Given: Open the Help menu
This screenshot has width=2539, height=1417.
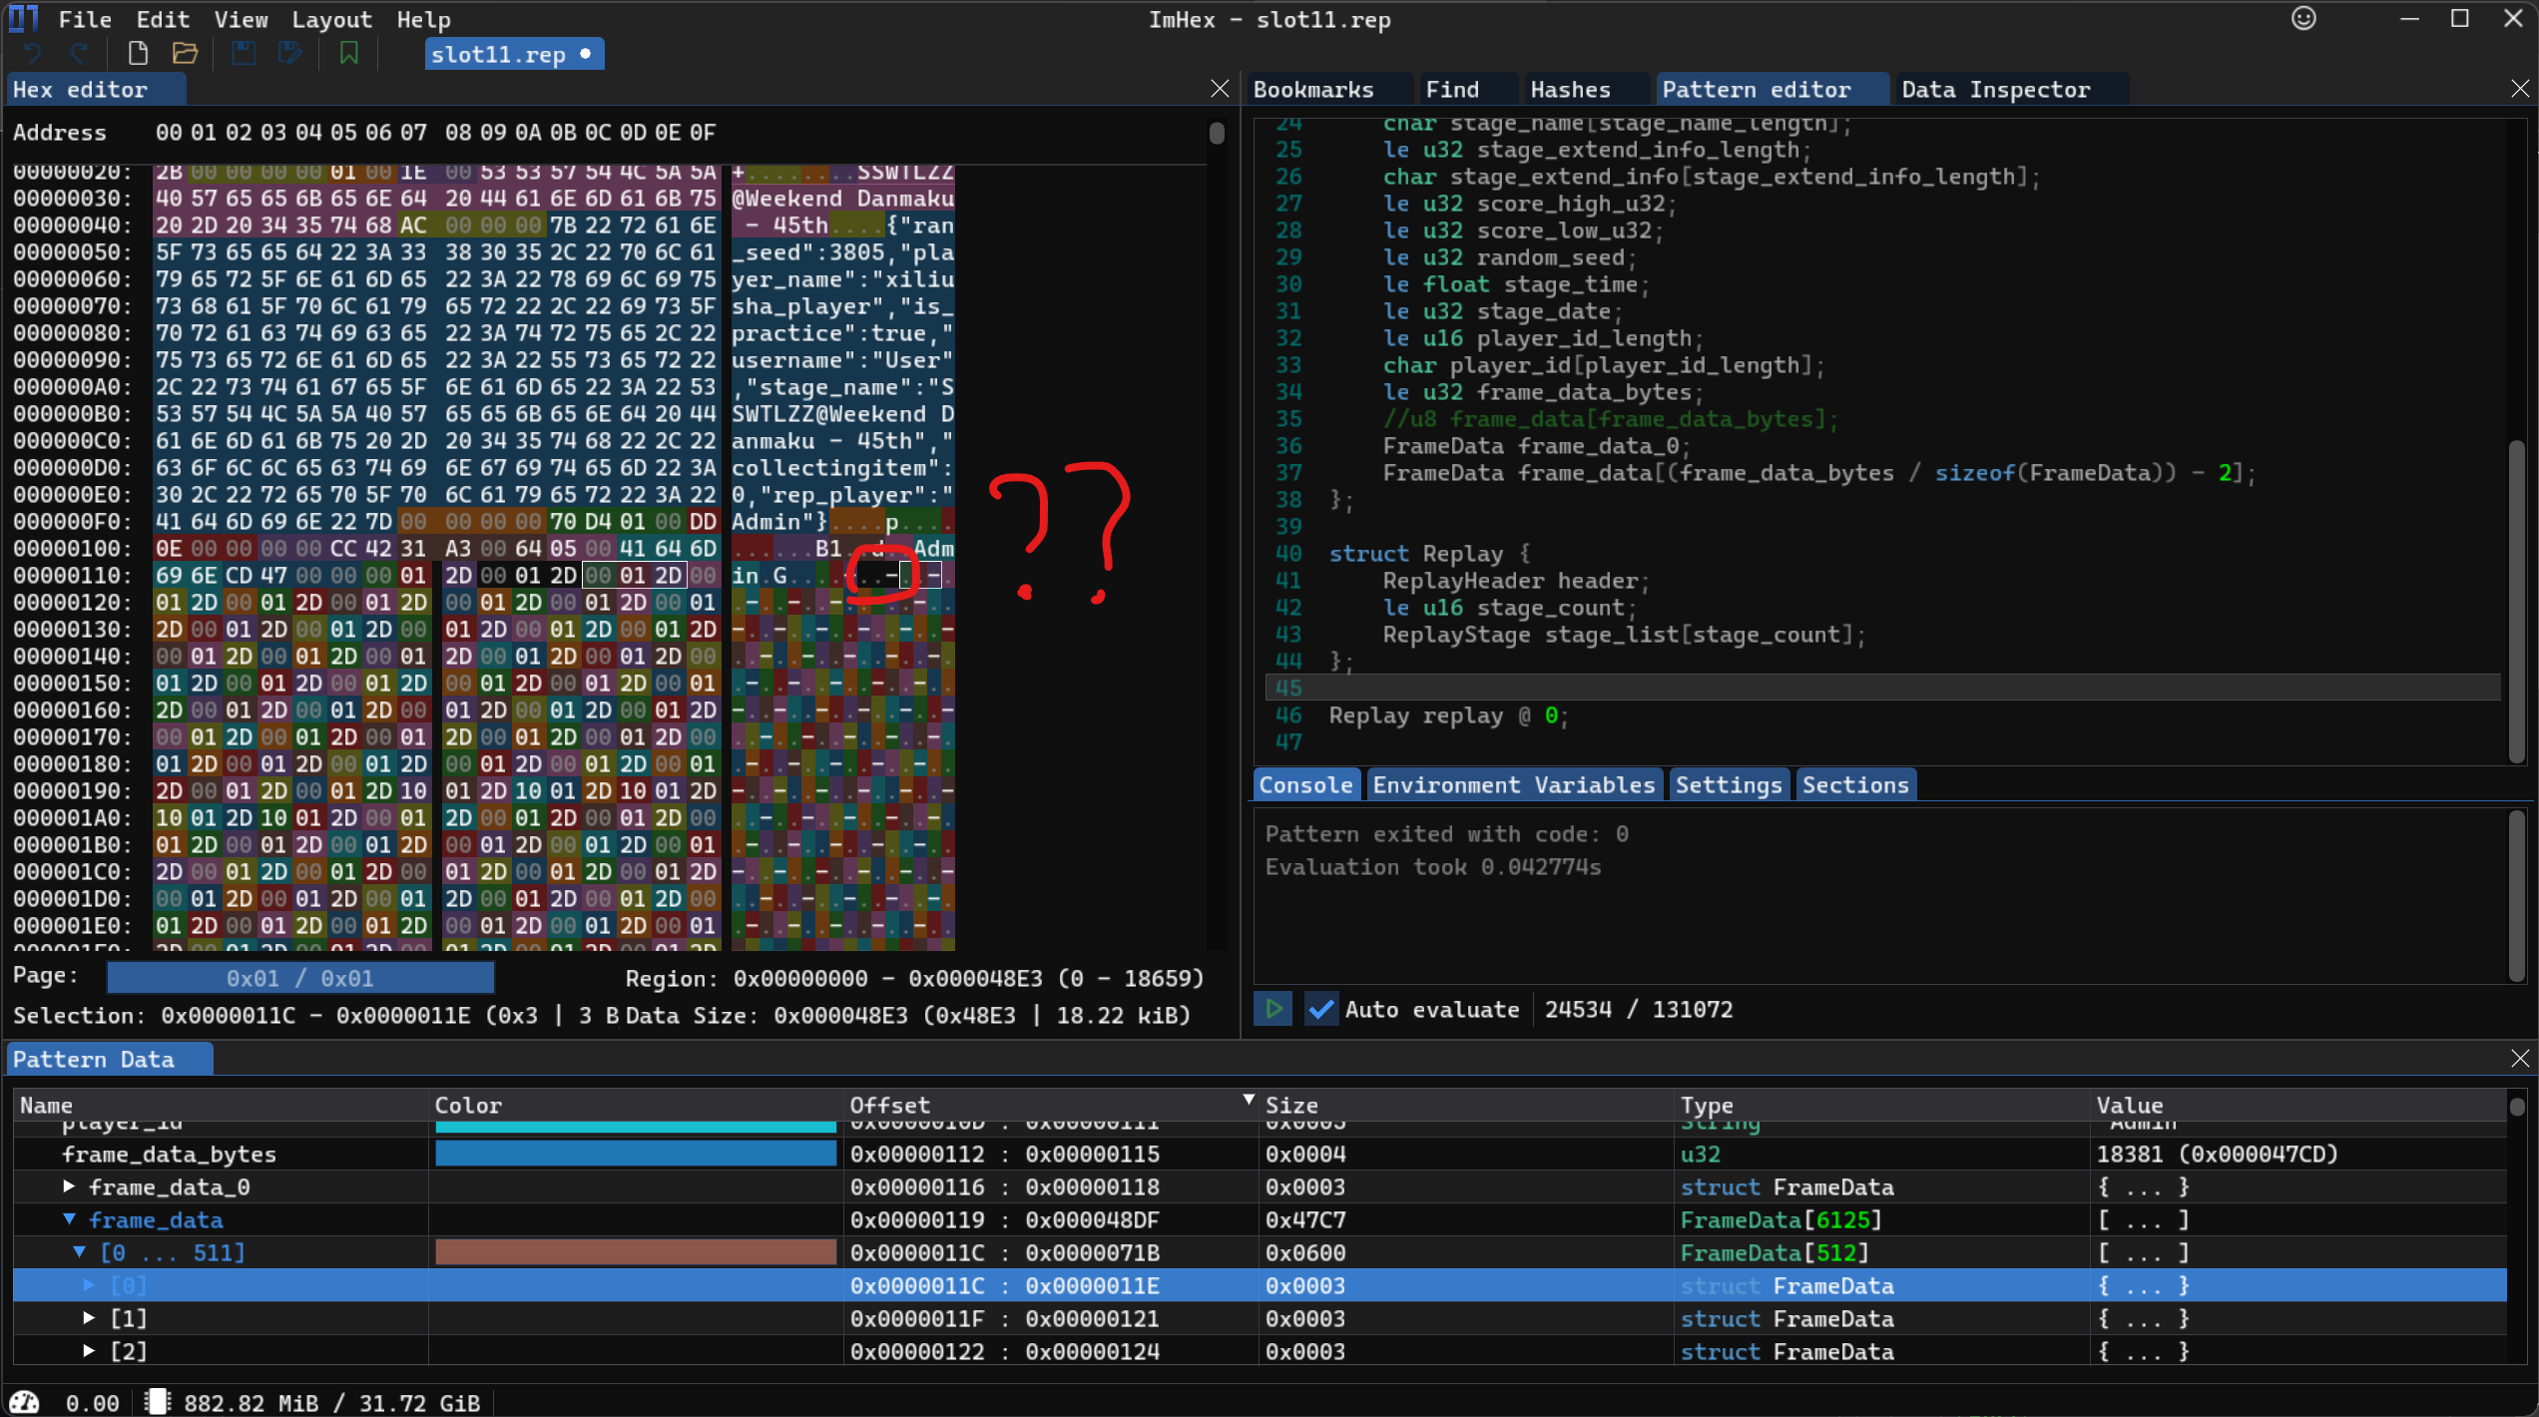Looking at the screenshot, I should (423, 19).
